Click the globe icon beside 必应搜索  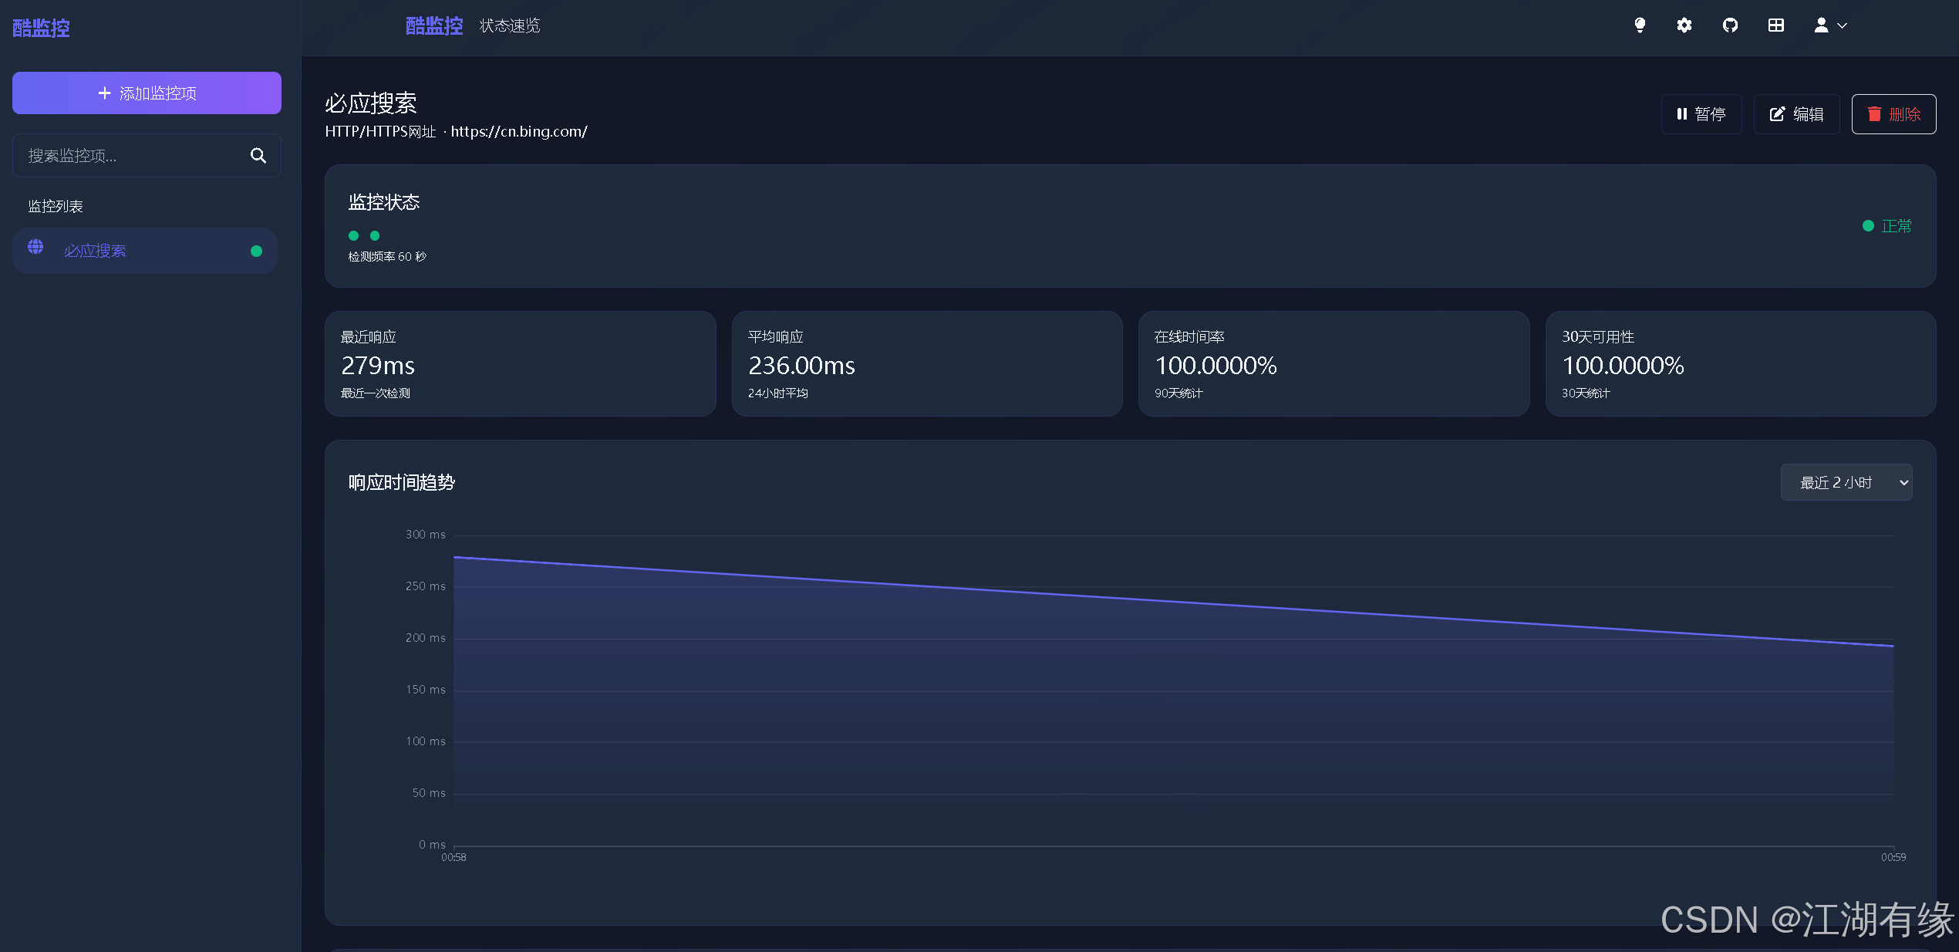pos(35,247)
